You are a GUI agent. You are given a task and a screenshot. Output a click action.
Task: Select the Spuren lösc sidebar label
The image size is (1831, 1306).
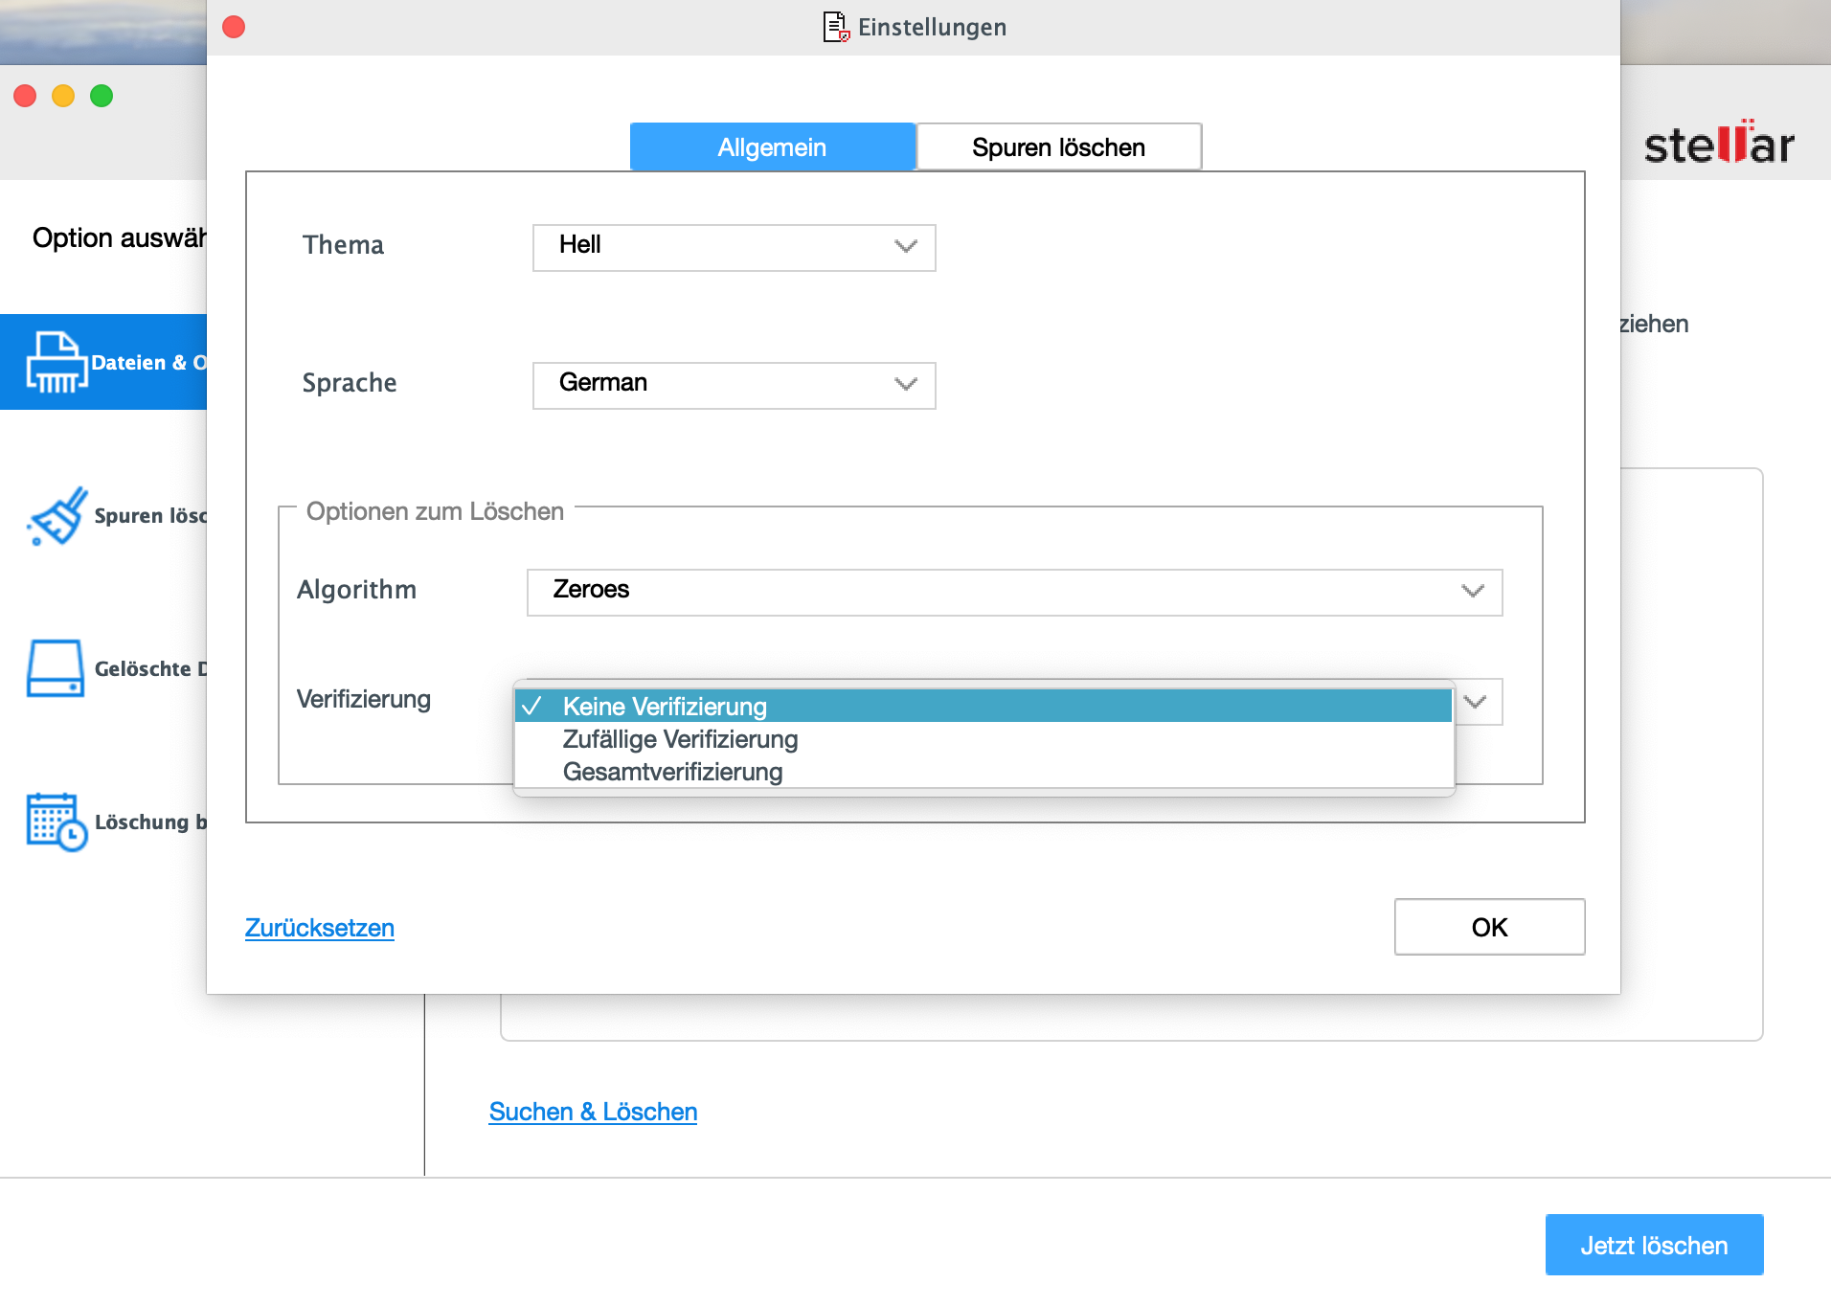coord(150,516)
